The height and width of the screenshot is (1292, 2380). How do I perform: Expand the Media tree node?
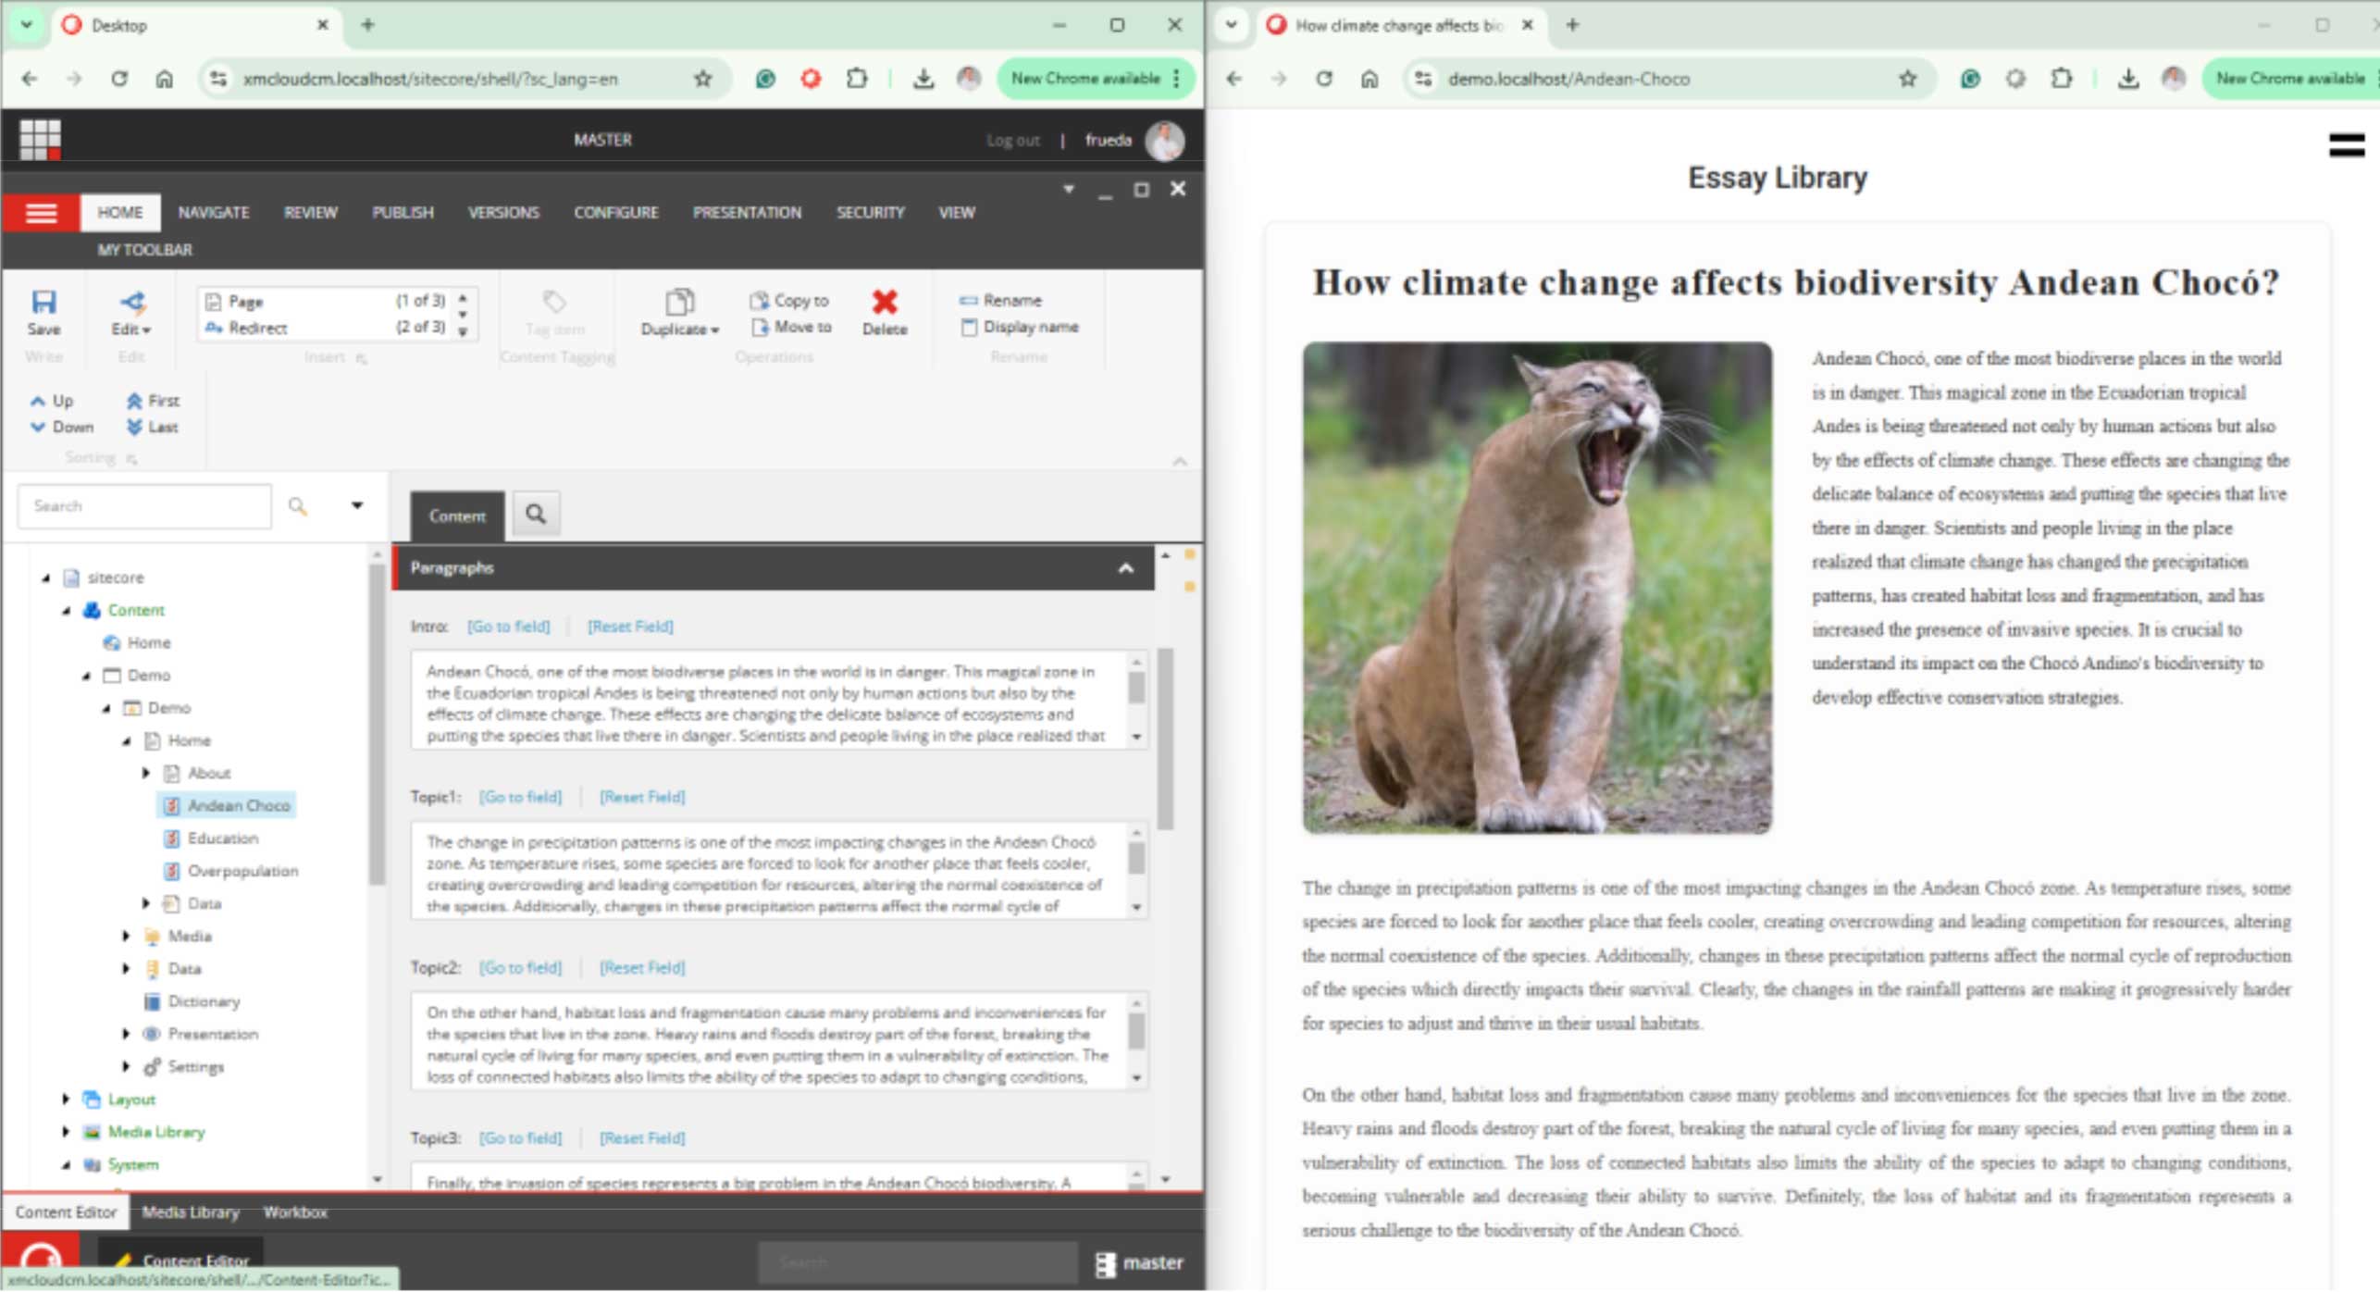pyautogui.click(x=126, y=936)
